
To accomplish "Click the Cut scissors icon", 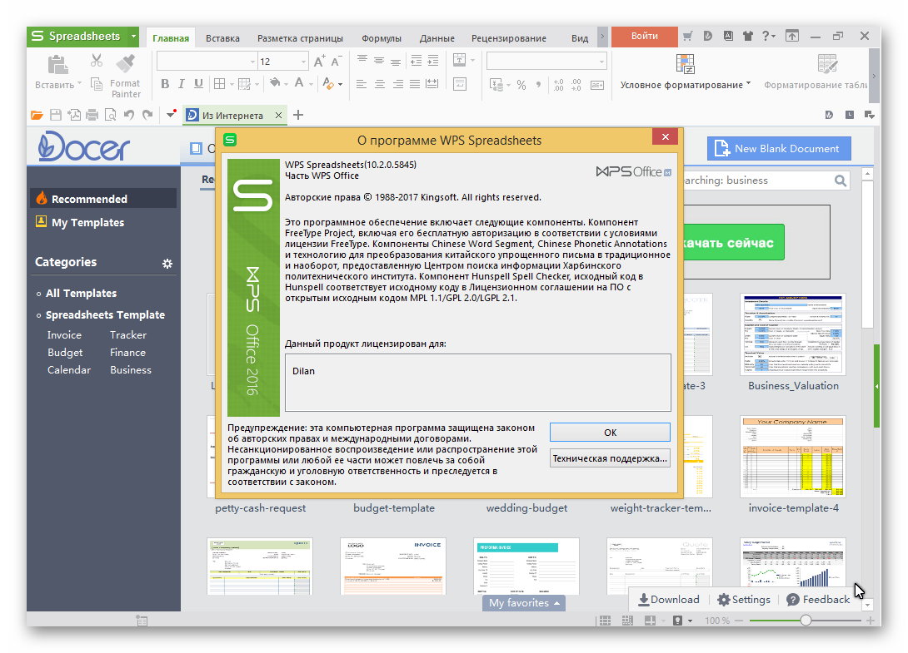I will (x=97, y=61).
